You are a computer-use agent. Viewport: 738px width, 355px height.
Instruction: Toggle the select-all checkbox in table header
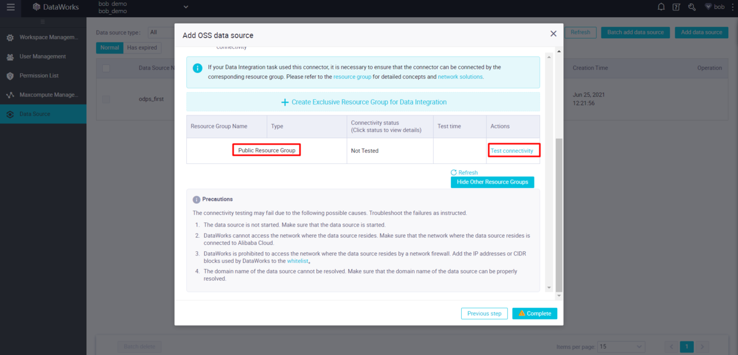[x=106, y=68]
